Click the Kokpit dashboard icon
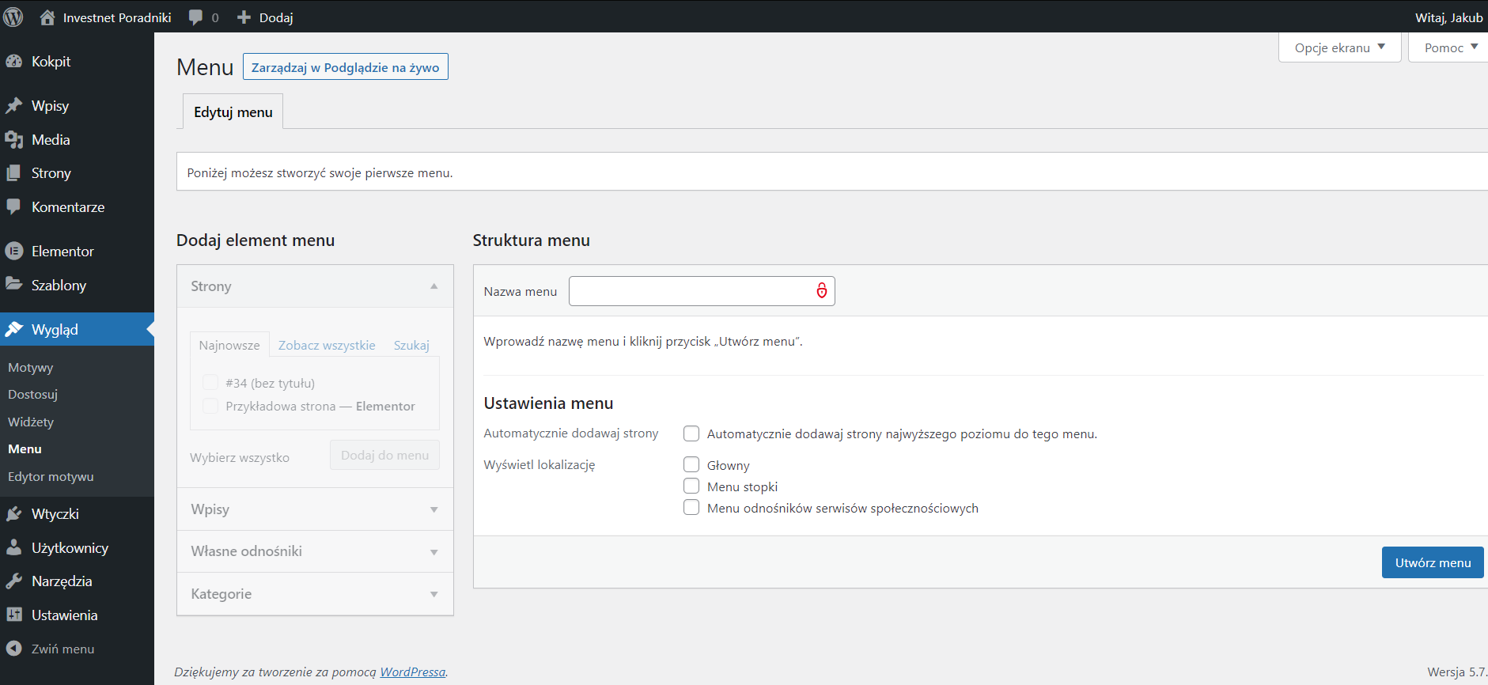Viewport: 1488px width, 685px height. click(14, 62)
